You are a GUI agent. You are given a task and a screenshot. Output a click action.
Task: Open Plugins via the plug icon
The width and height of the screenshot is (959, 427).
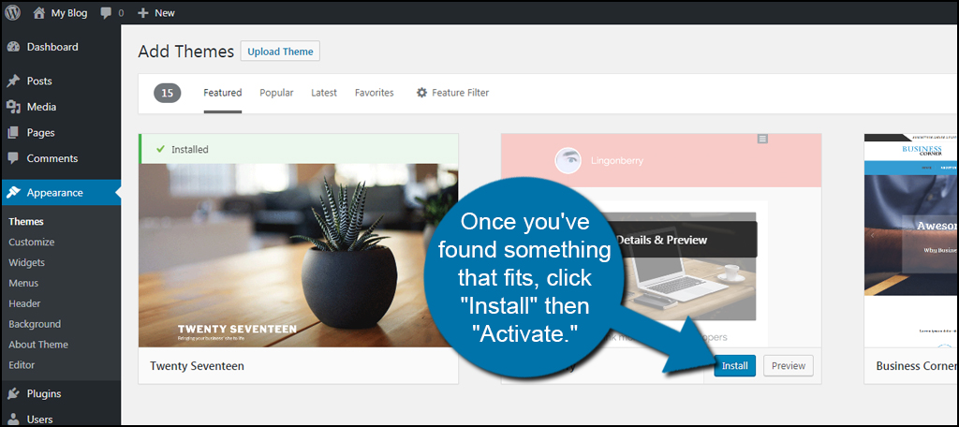[x=13, y=394]
